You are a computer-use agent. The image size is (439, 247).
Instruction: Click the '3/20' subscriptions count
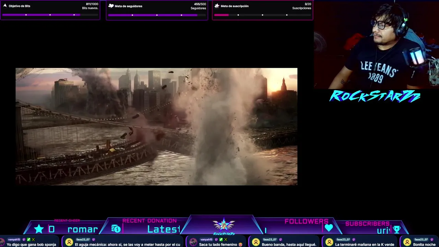[308, 4]
